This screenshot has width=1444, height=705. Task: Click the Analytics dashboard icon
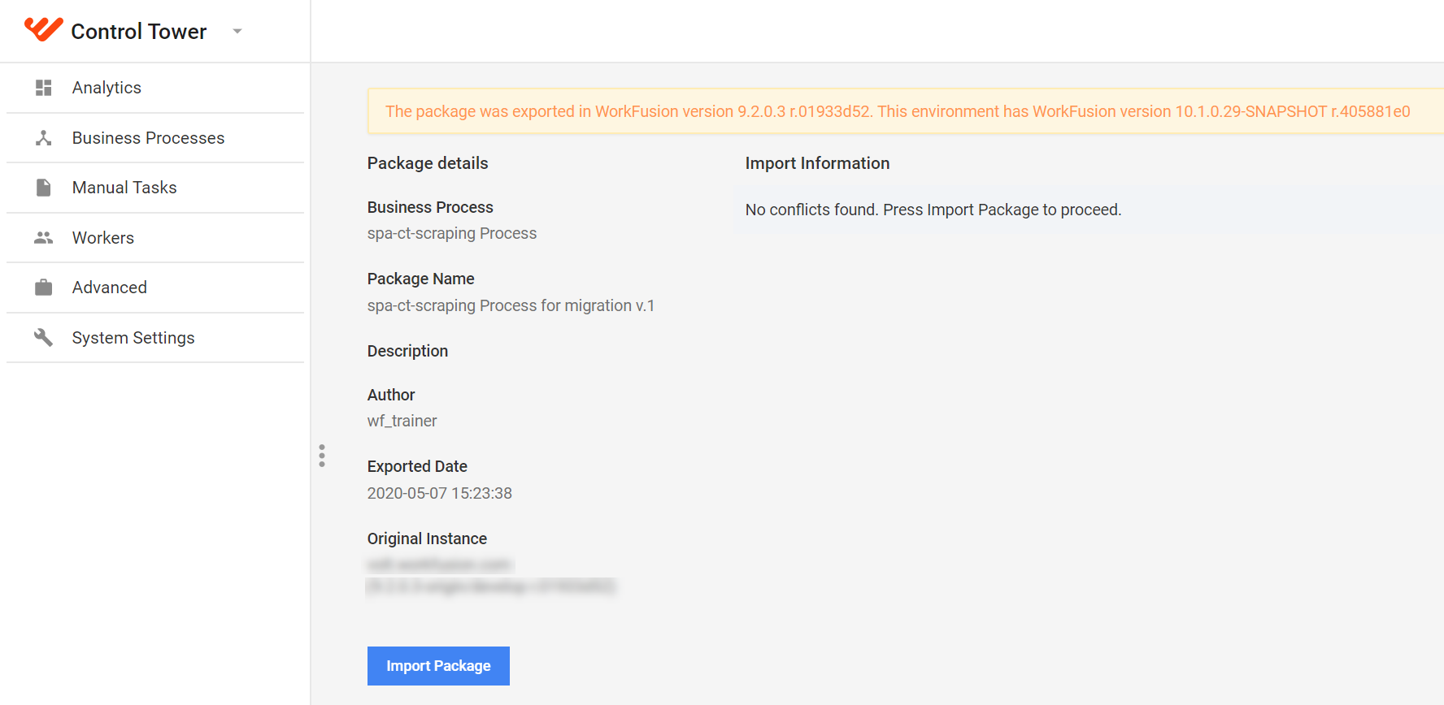click(x=44, y=88)
